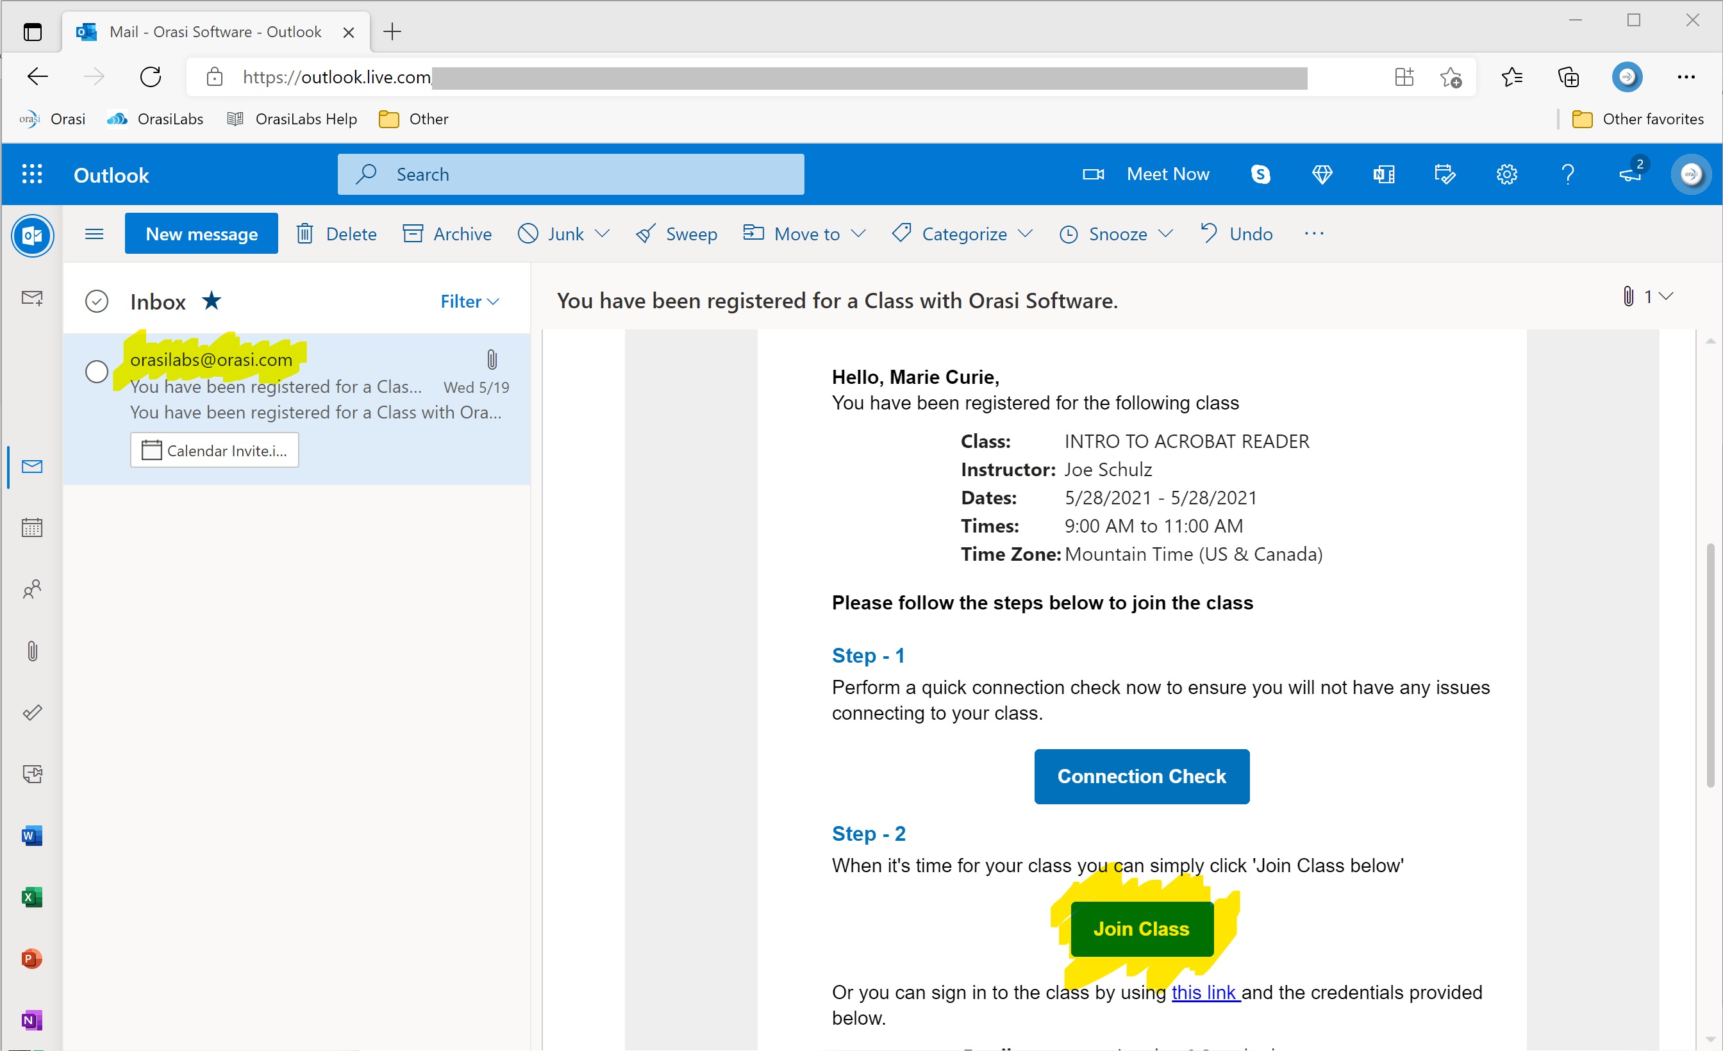Open Files paperclip in the left rail
This screenshot has height=1051, width=1723.
click(x=32, y=651)
